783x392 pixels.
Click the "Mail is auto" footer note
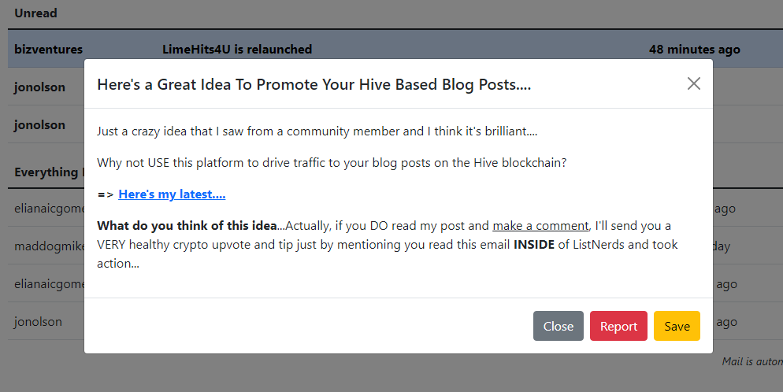(752, 361)
